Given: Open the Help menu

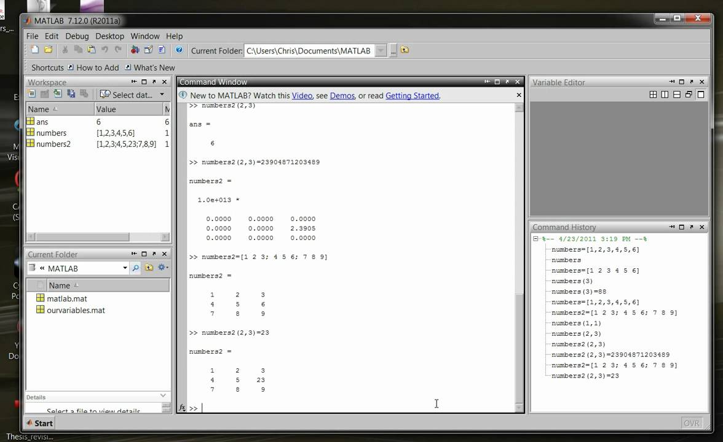Looking at the screenshot, I should coord(175,36).
